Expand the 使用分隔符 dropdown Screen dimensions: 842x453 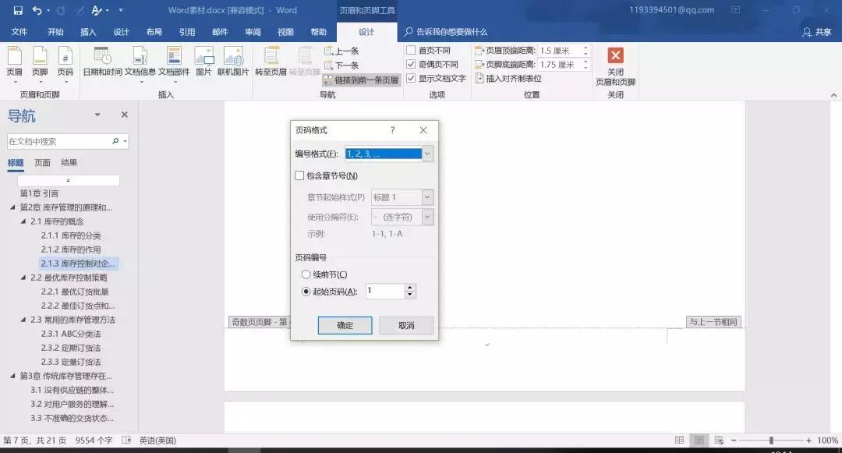click(426, 216)
